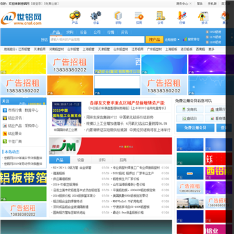Click the 免费注册 link at top
Viewport: 234px width, 234px height.
tap(51, 4)
